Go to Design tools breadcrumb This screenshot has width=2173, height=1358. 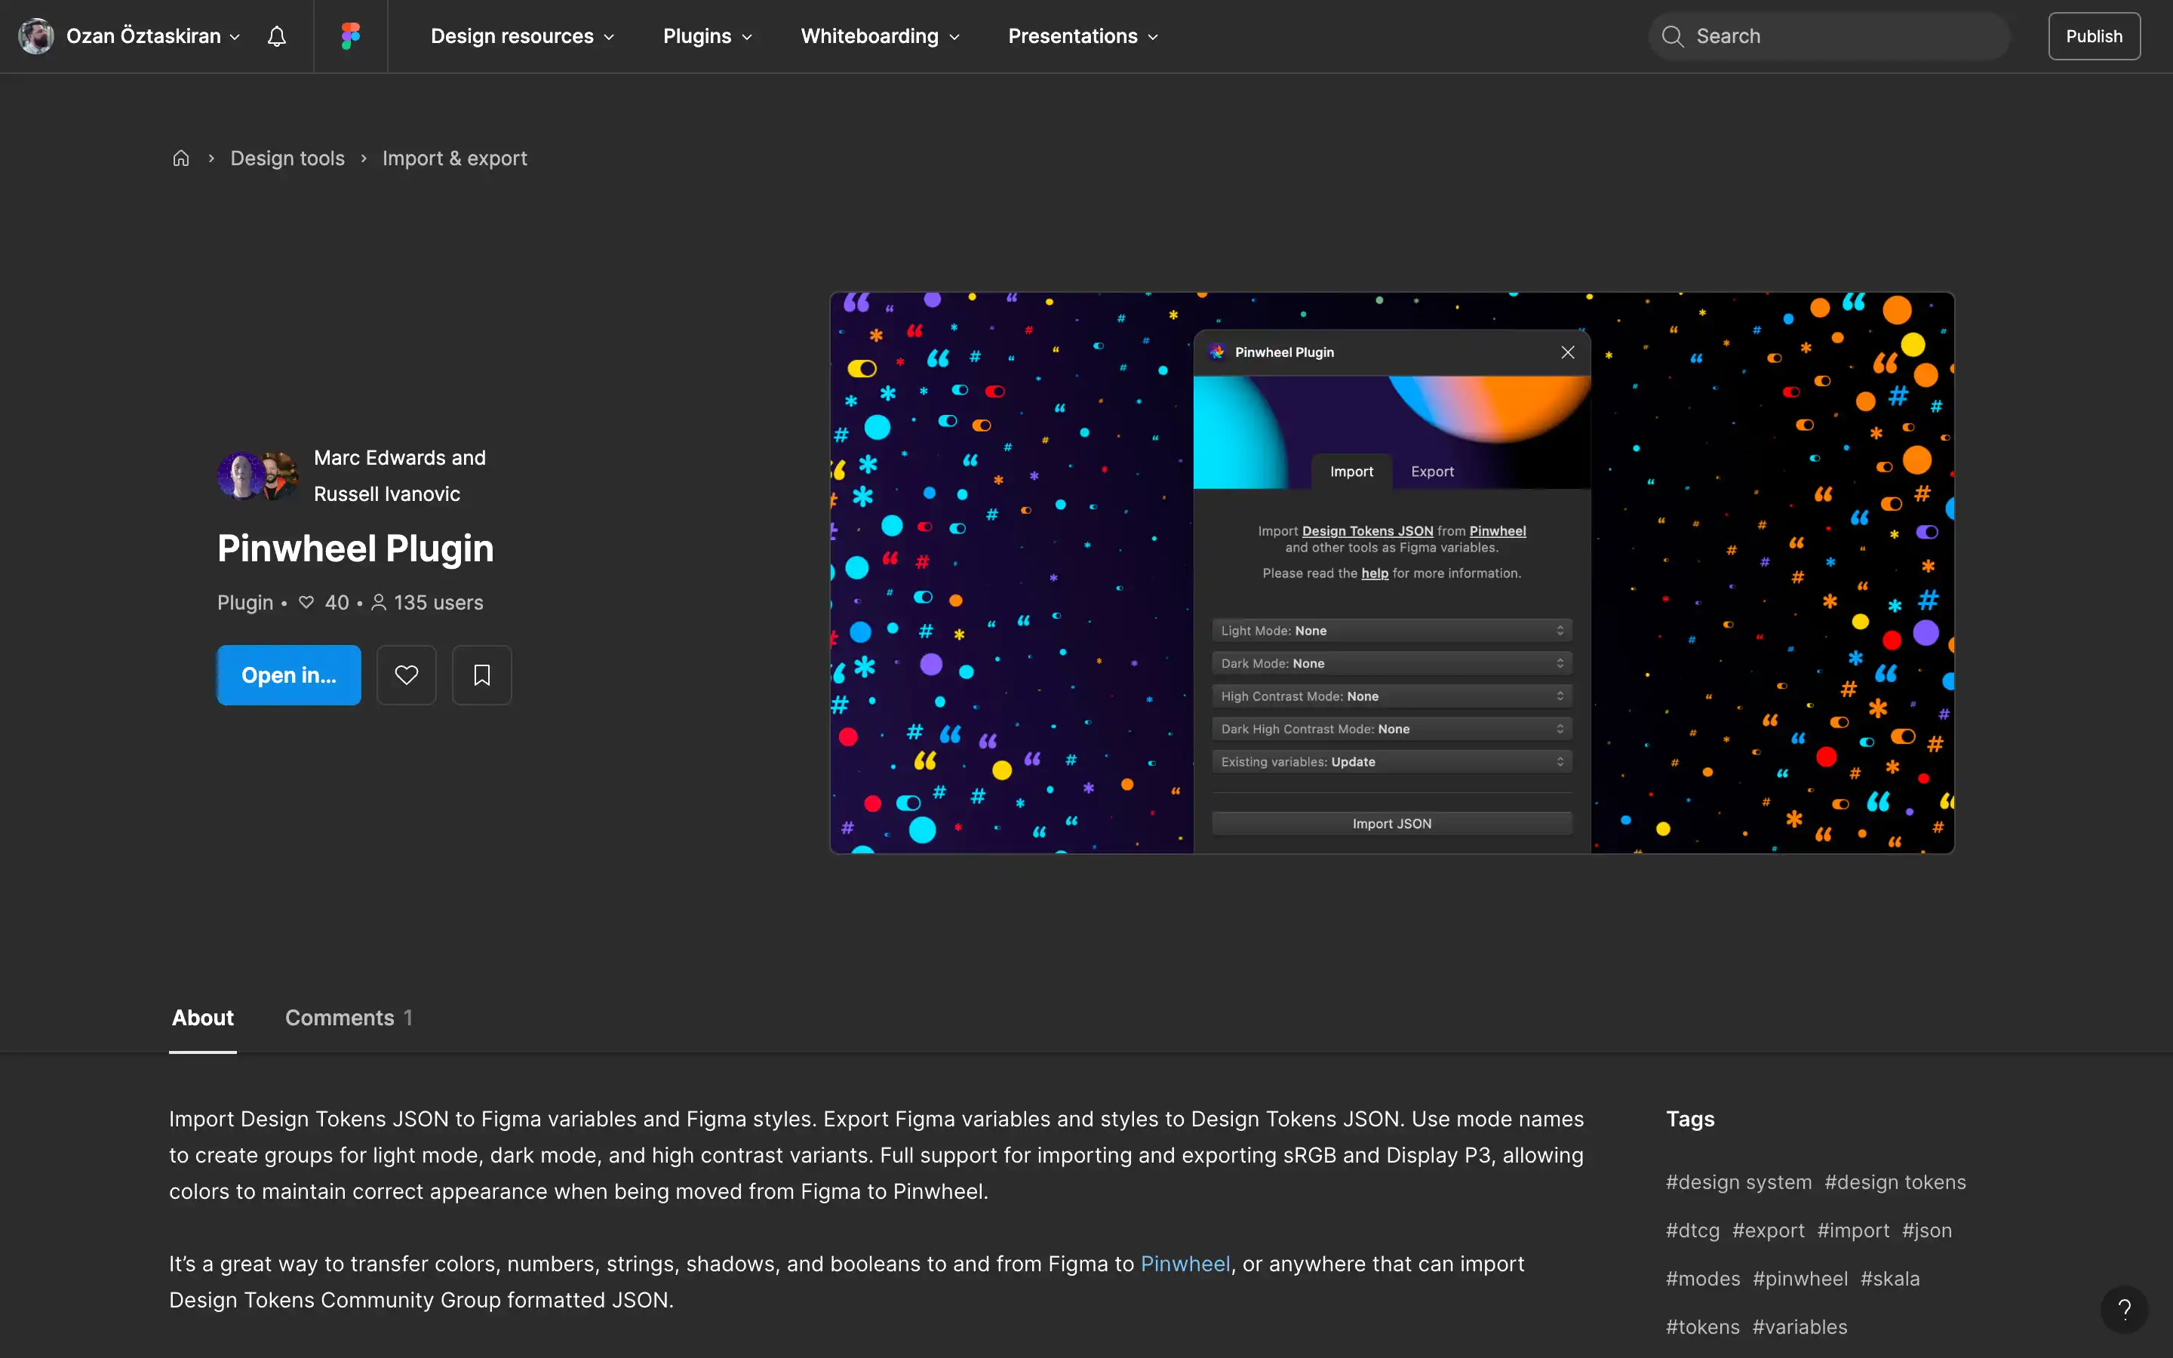[287, 158]
